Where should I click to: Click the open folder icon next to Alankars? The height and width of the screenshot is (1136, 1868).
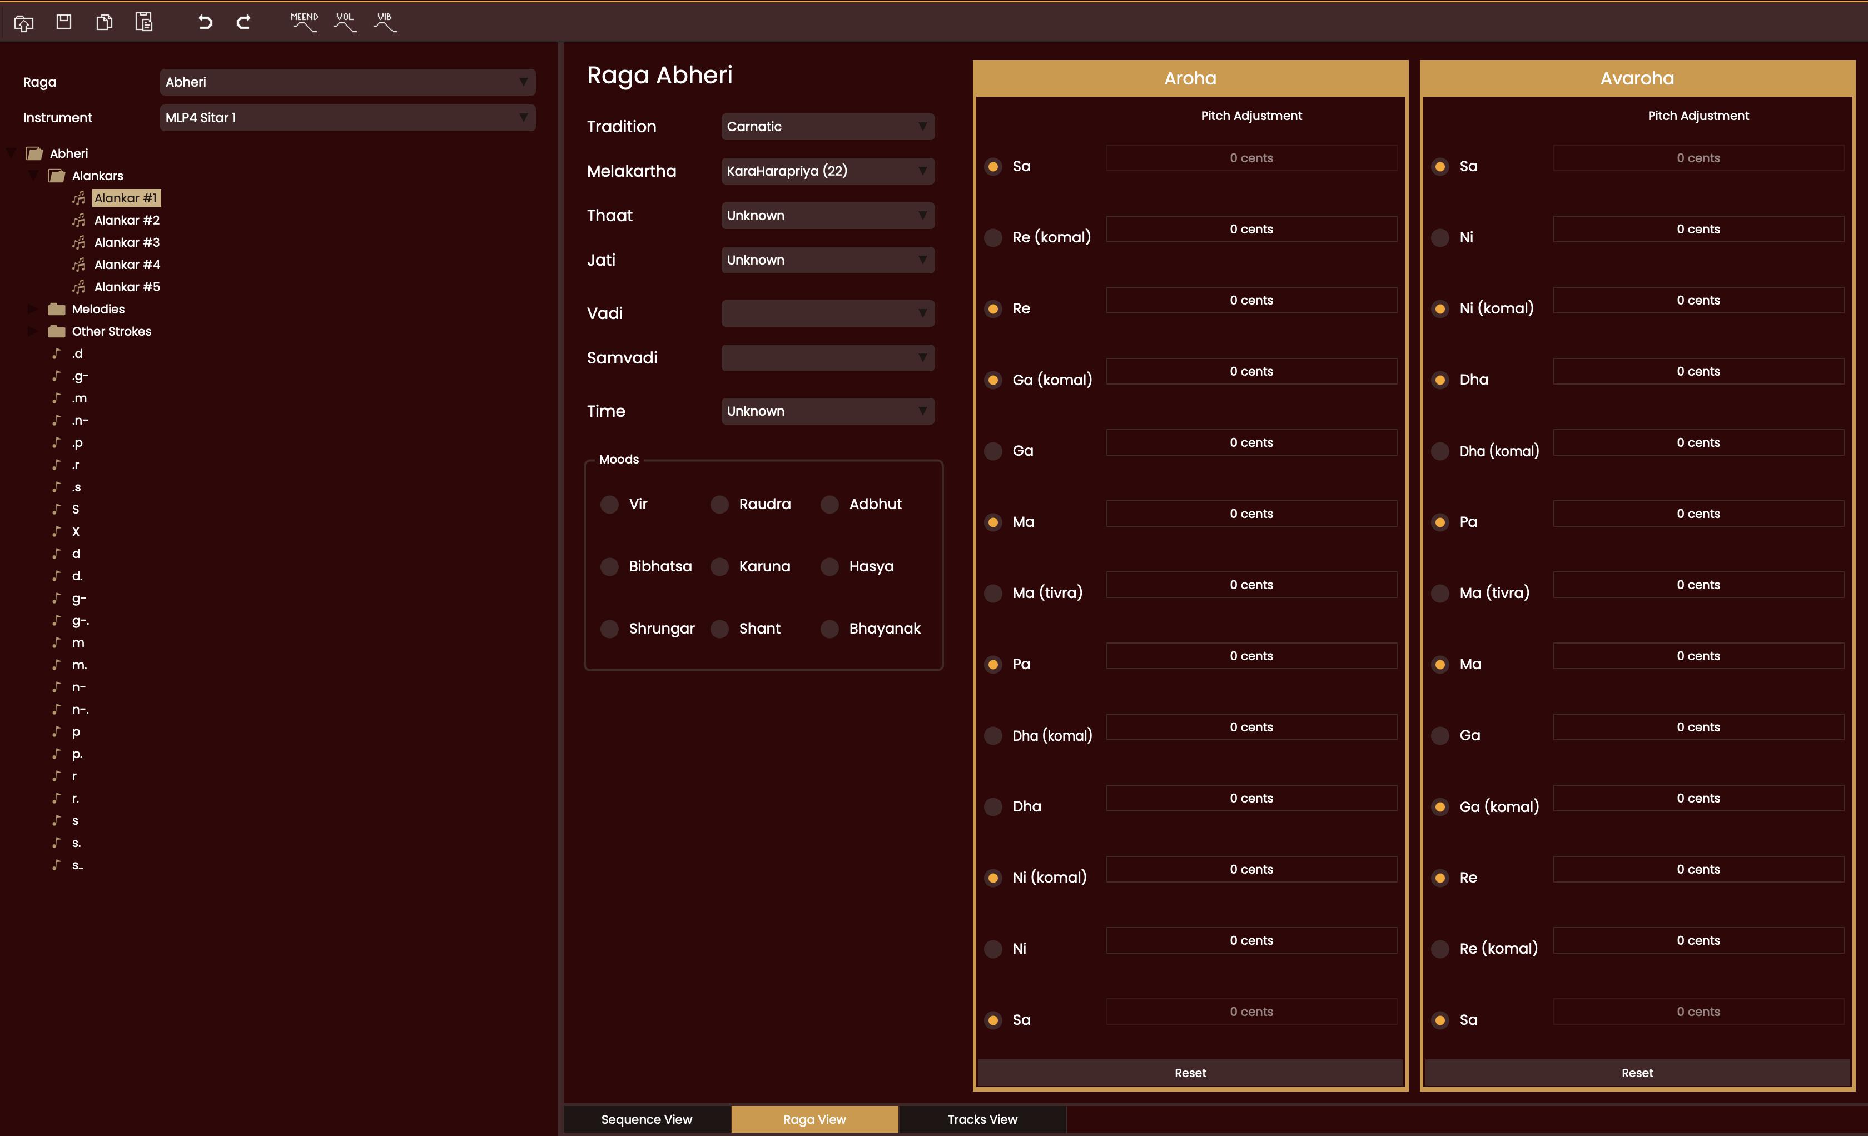56,176
